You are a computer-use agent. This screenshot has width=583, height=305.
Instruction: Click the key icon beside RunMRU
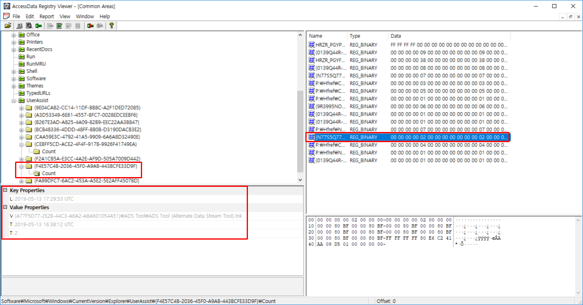(x=22, y=64)
